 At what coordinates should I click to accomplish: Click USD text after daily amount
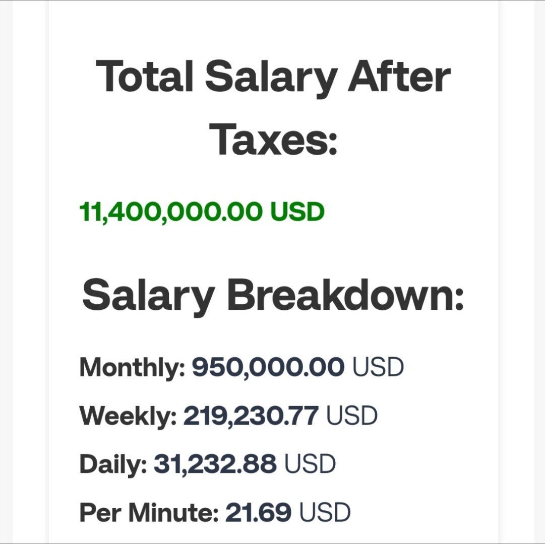pyautogui.click(x=310, y=464)
